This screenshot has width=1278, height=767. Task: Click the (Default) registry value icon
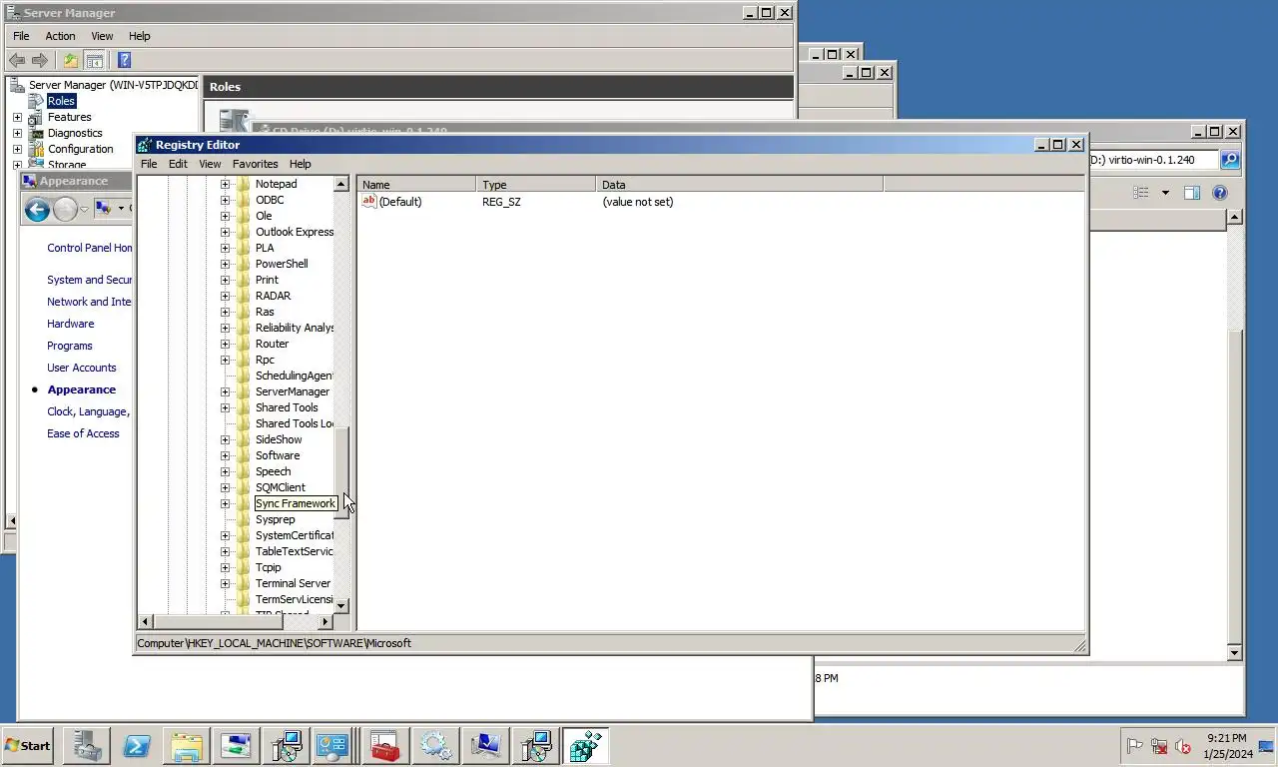coord(368,202)
